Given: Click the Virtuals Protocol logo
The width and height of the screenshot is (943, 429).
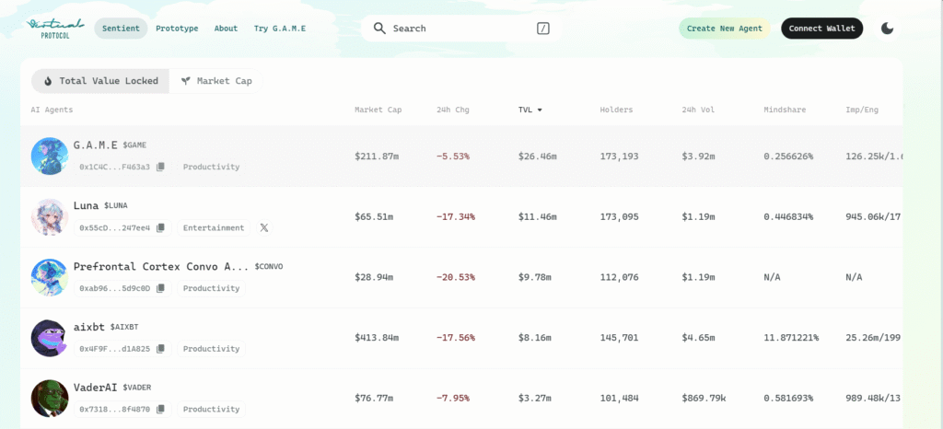Looking at the screenshot, I should point(54,29).
